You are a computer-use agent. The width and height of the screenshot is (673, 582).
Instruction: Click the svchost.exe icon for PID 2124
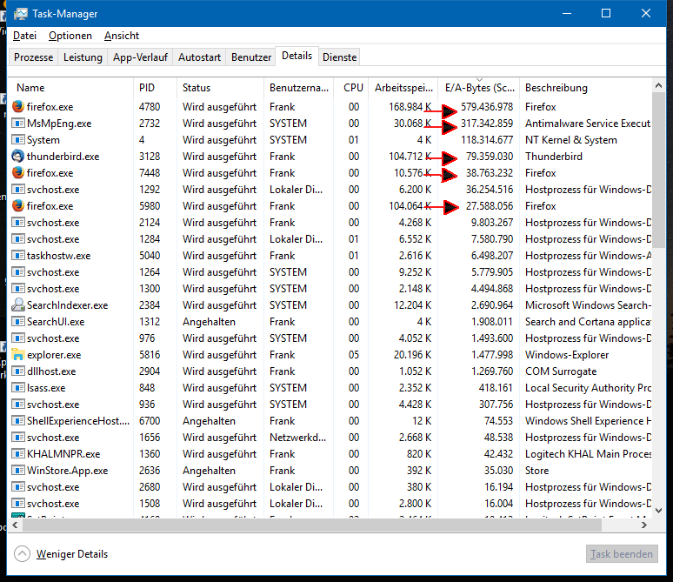pos(18,223)
